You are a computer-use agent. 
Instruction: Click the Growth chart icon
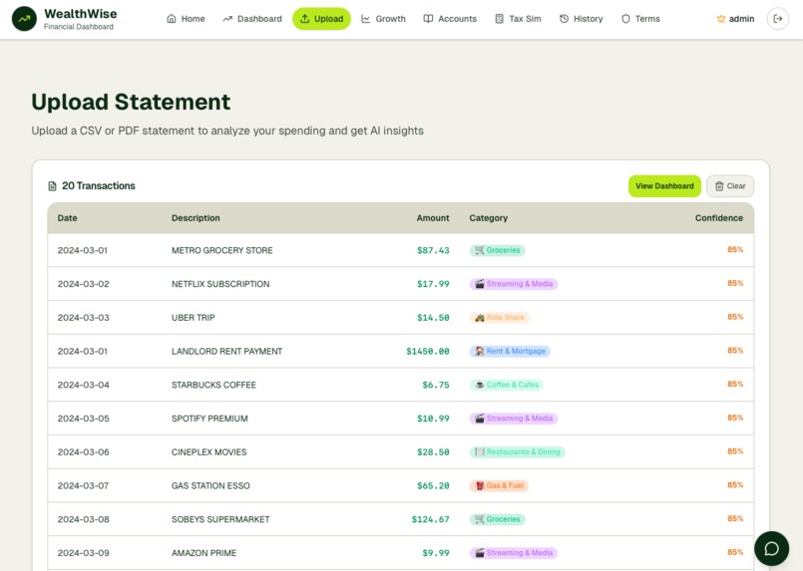[x=366, y=19]
